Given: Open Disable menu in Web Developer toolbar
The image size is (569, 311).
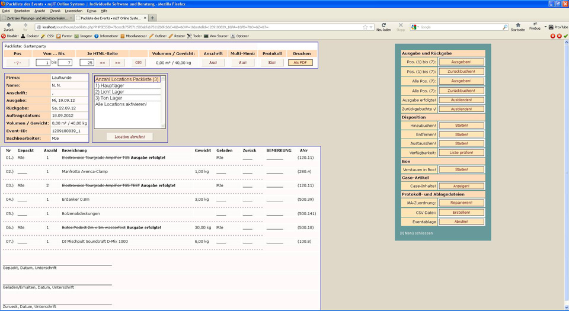Looking at the screenshot, I should point(10,36).
